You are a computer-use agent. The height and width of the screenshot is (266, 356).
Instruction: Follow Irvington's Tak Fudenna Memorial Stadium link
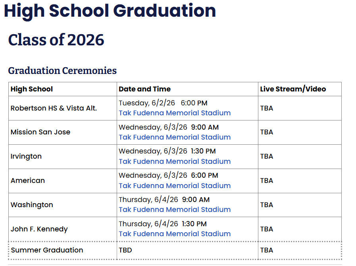(x=175, y=161)
